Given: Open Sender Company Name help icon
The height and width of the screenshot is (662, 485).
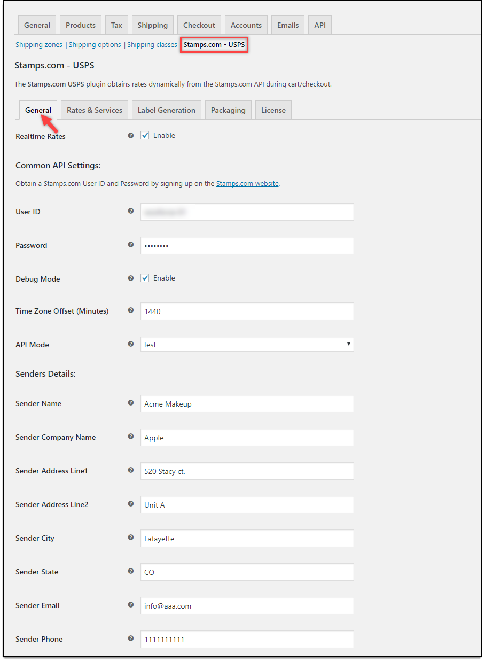Looking at the screenshot, I should 131,437.
